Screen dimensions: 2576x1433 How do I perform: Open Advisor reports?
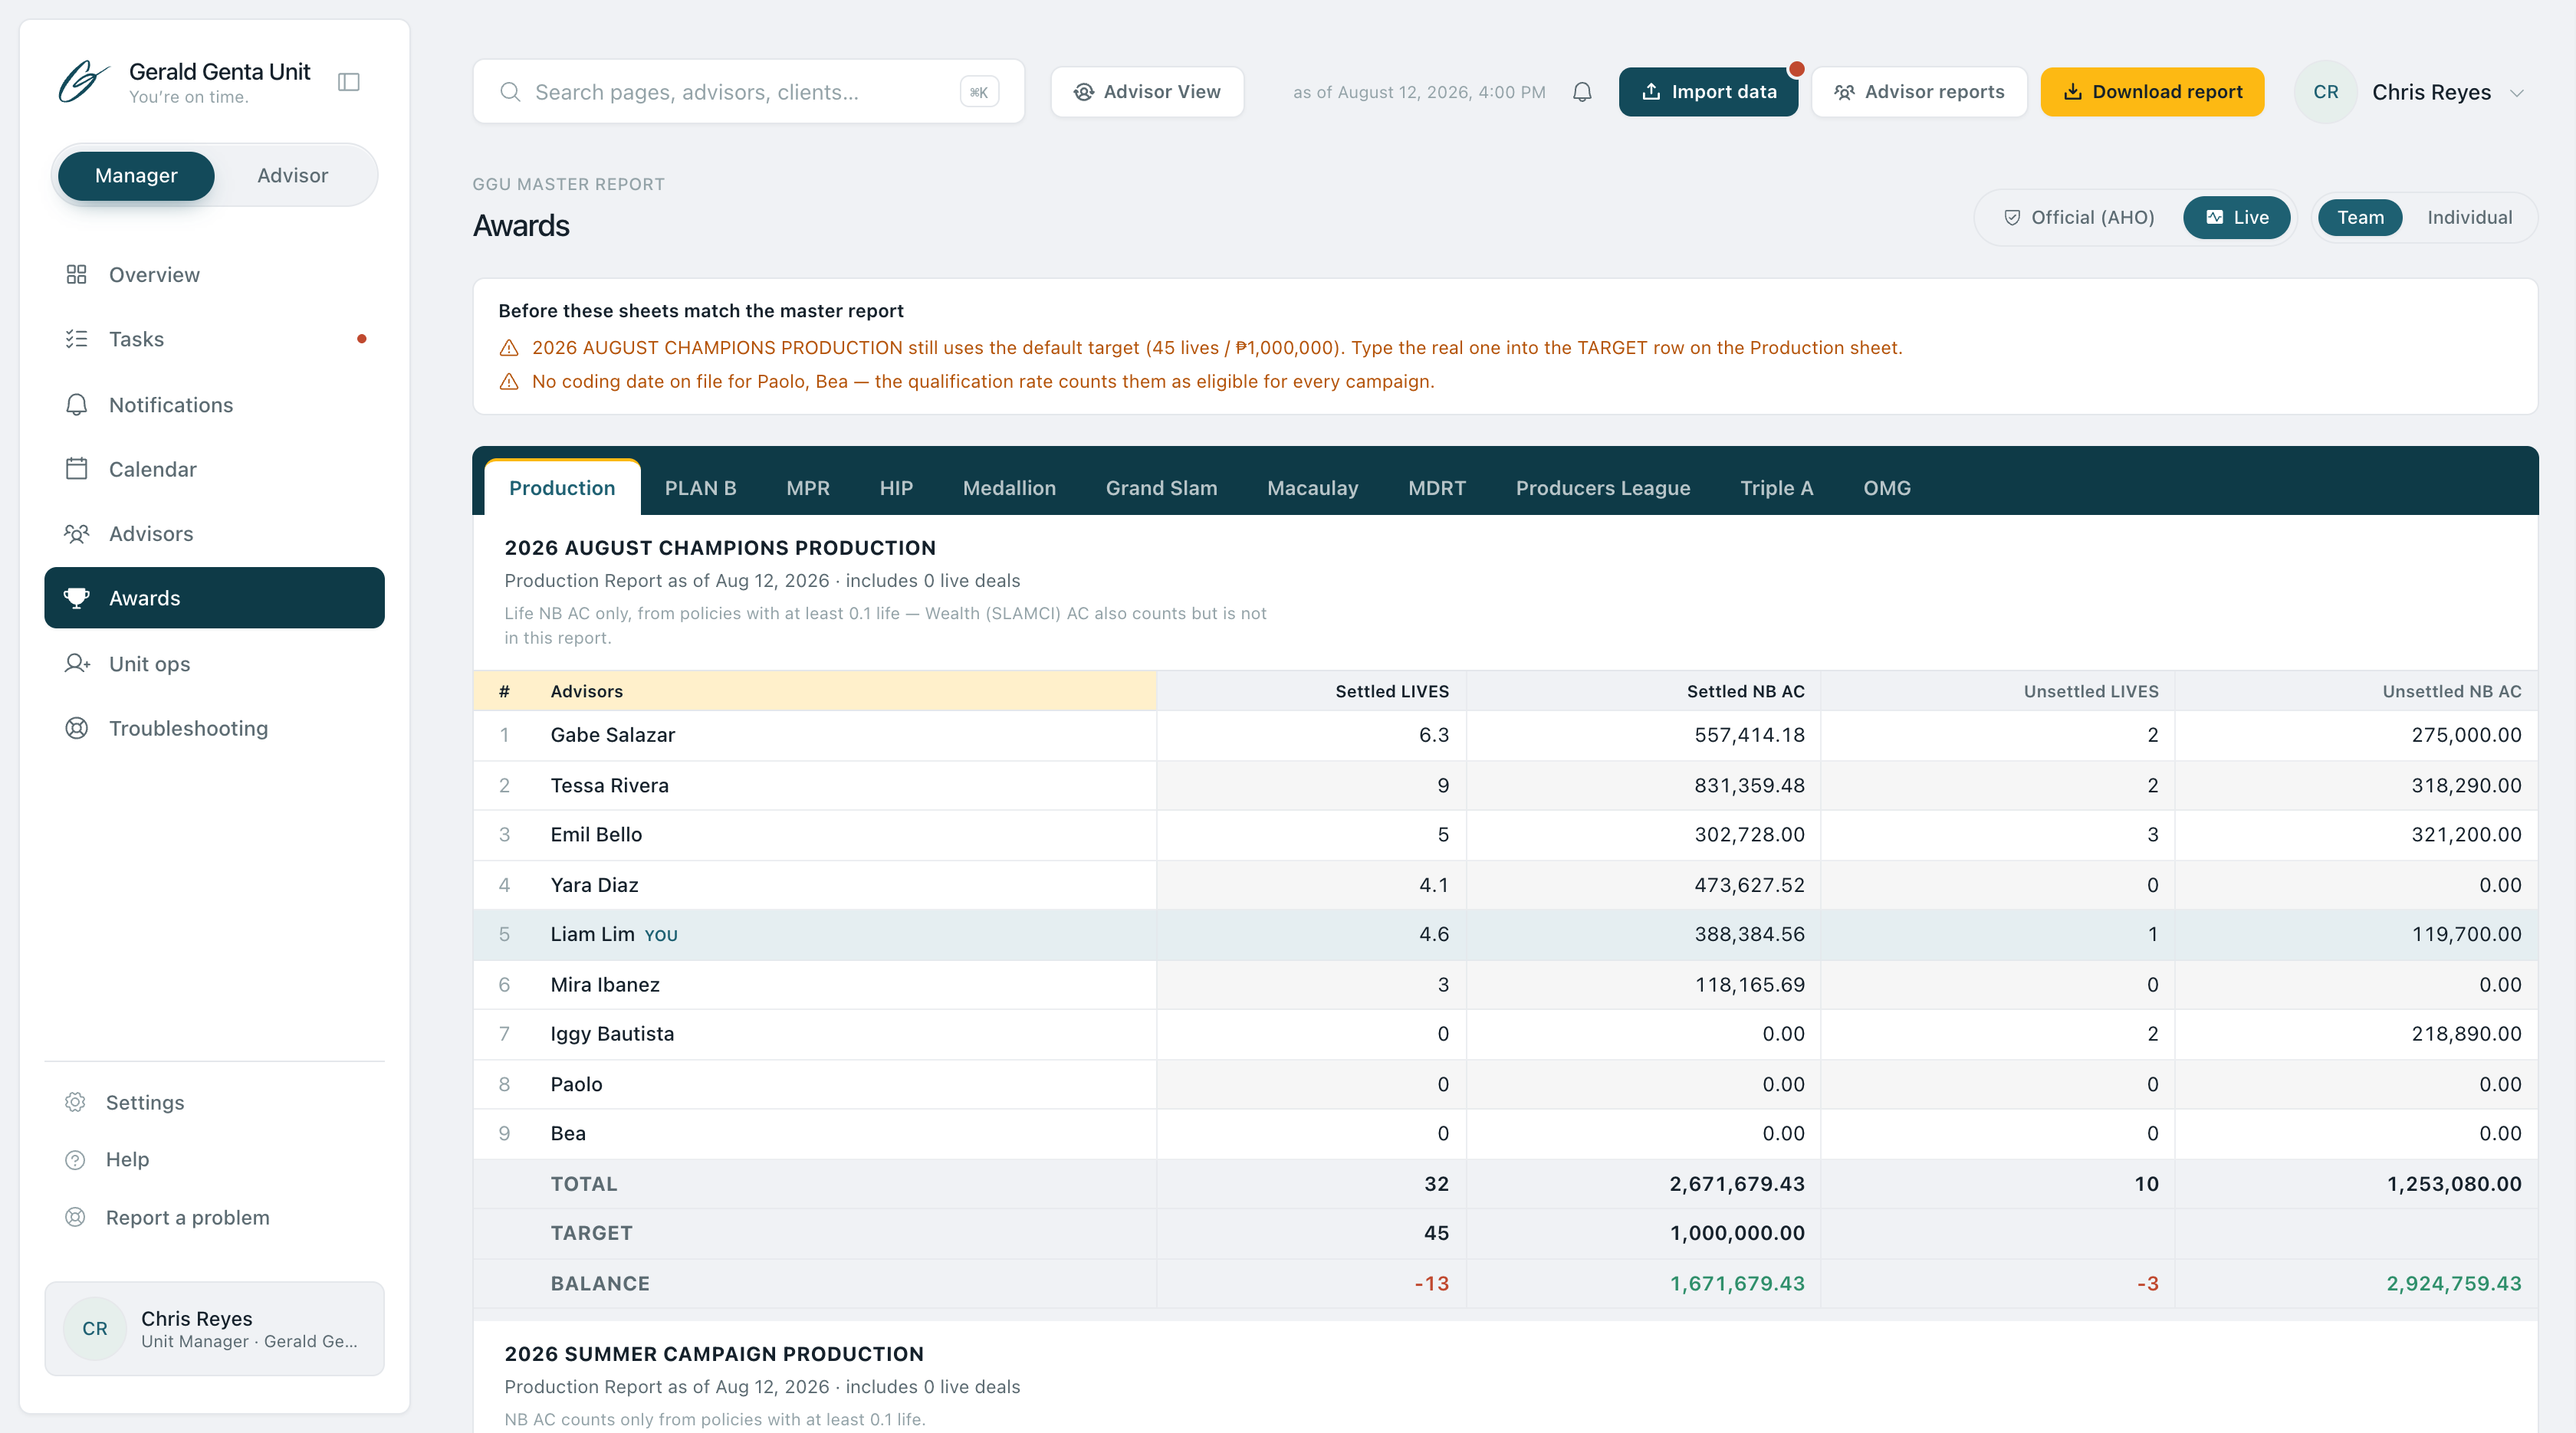(x=1919, y=92)
